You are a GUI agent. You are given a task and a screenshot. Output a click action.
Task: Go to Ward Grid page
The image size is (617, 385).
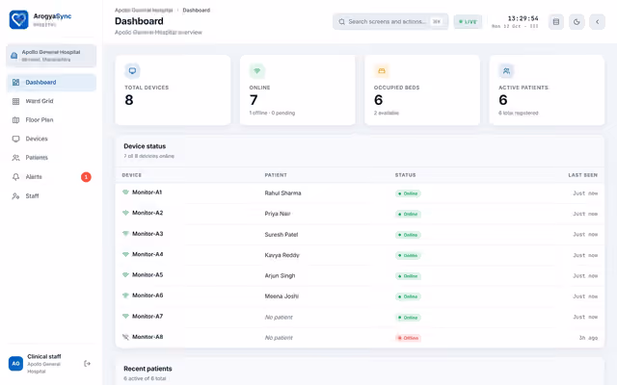click(51, 101)
